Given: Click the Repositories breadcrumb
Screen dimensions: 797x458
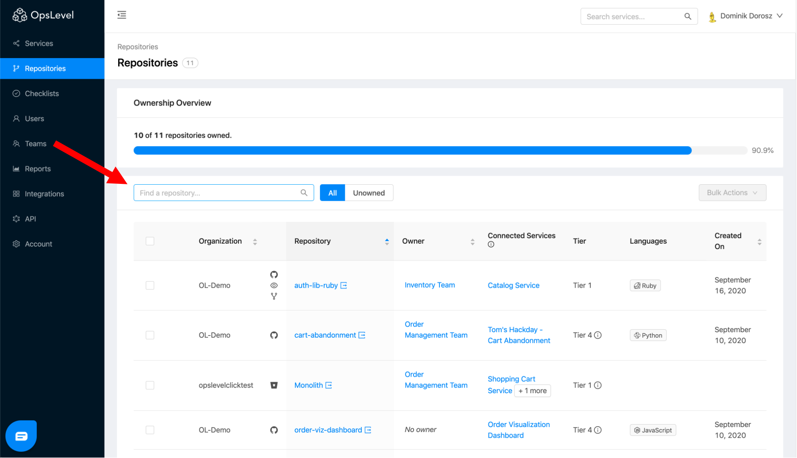Looking at the screenshot, I should (138, 47).
